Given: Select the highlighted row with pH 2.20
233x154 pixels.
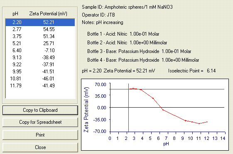Looking at the screenshot, I should coord(40,22).
